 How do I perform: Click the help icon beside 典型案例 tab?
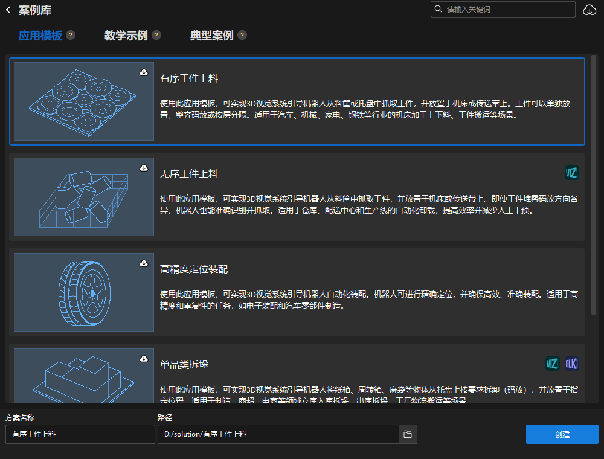click(242, 35)
